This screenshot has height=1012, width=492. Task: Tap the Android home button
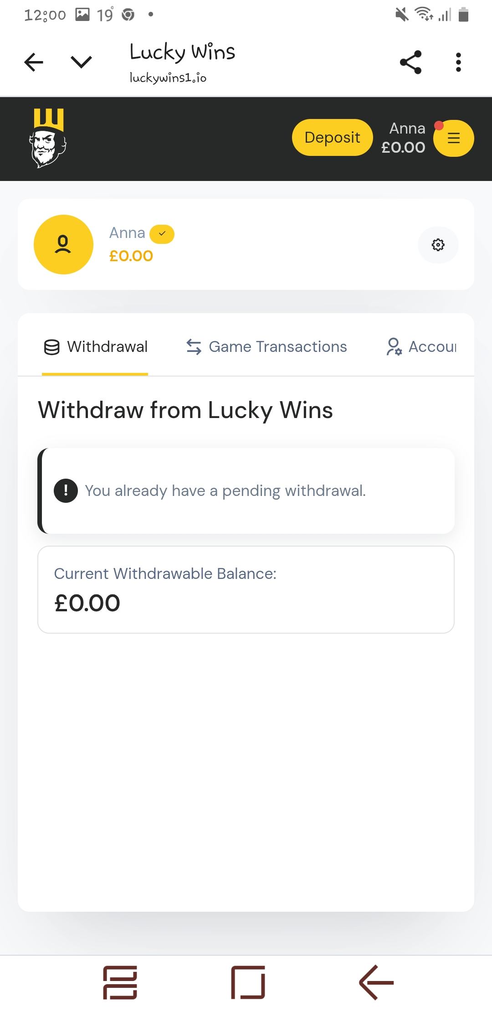click(248, 982)
